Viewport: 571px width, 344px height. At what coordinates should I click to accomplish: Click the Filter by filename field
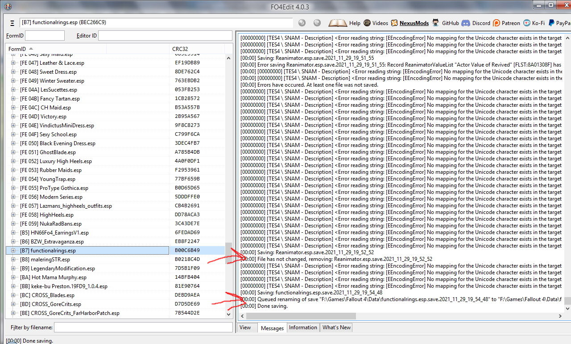click(x=143, y=327)
